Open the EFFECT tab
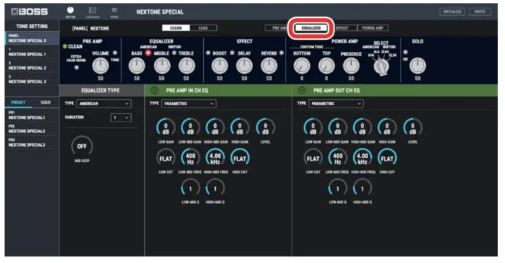Screen dimensions: 505x263 (342, 28)
